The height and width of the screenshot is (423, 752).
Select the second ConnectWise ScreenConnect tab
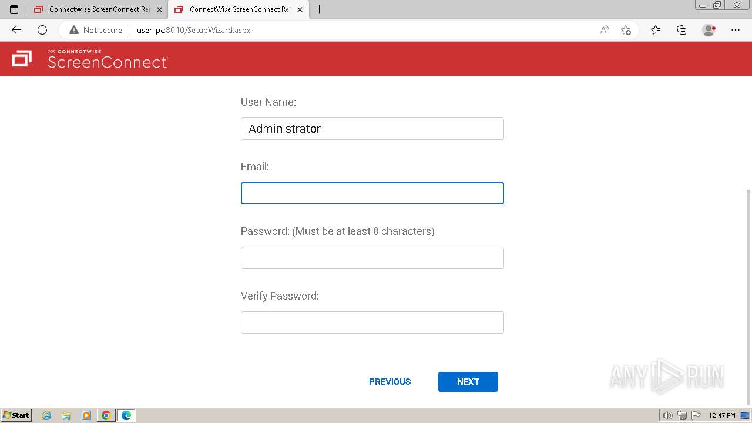point(238,9)
